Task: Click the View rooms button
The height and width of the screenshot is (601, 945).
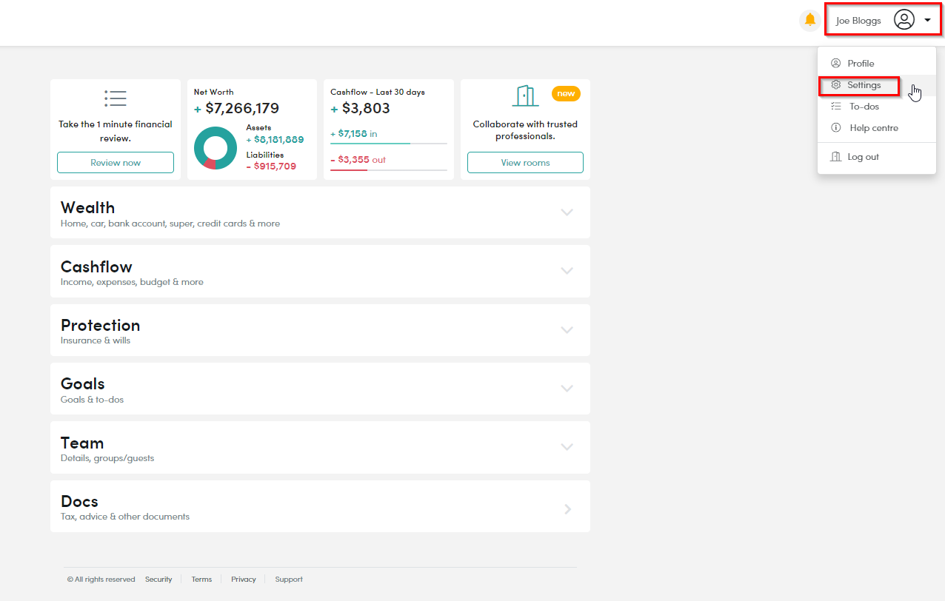Action: click(525, 163)
